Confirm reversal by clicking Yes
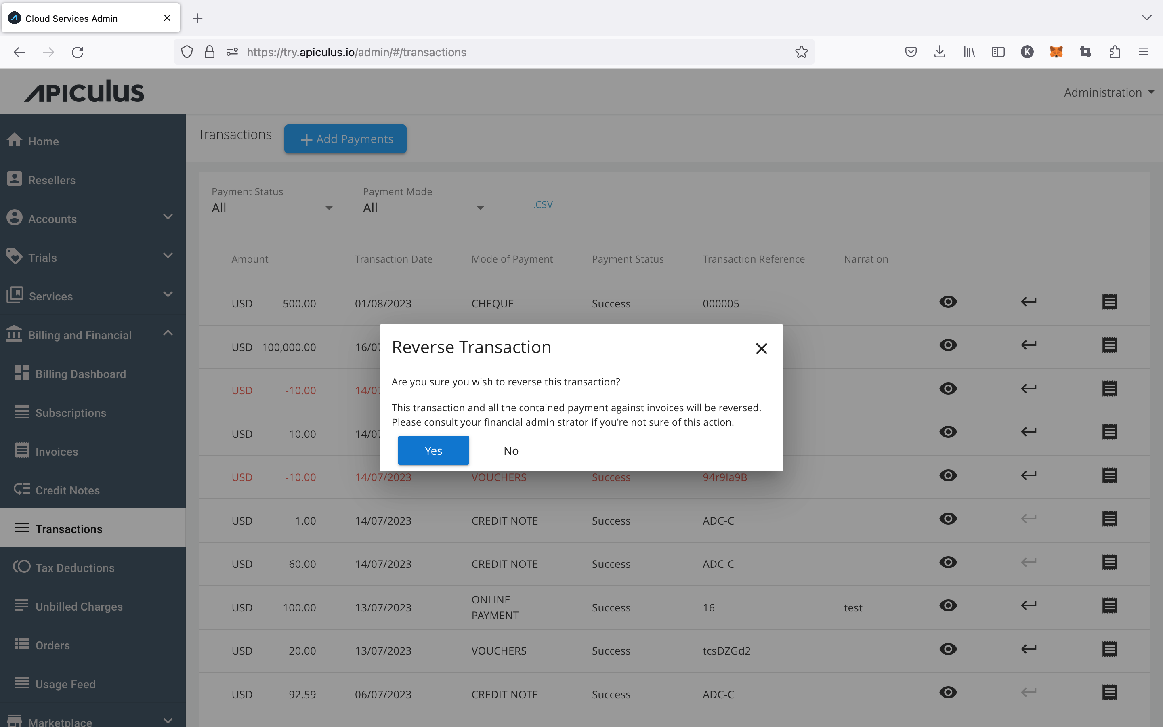The image size is (1163, 727). tap(432, 450)
